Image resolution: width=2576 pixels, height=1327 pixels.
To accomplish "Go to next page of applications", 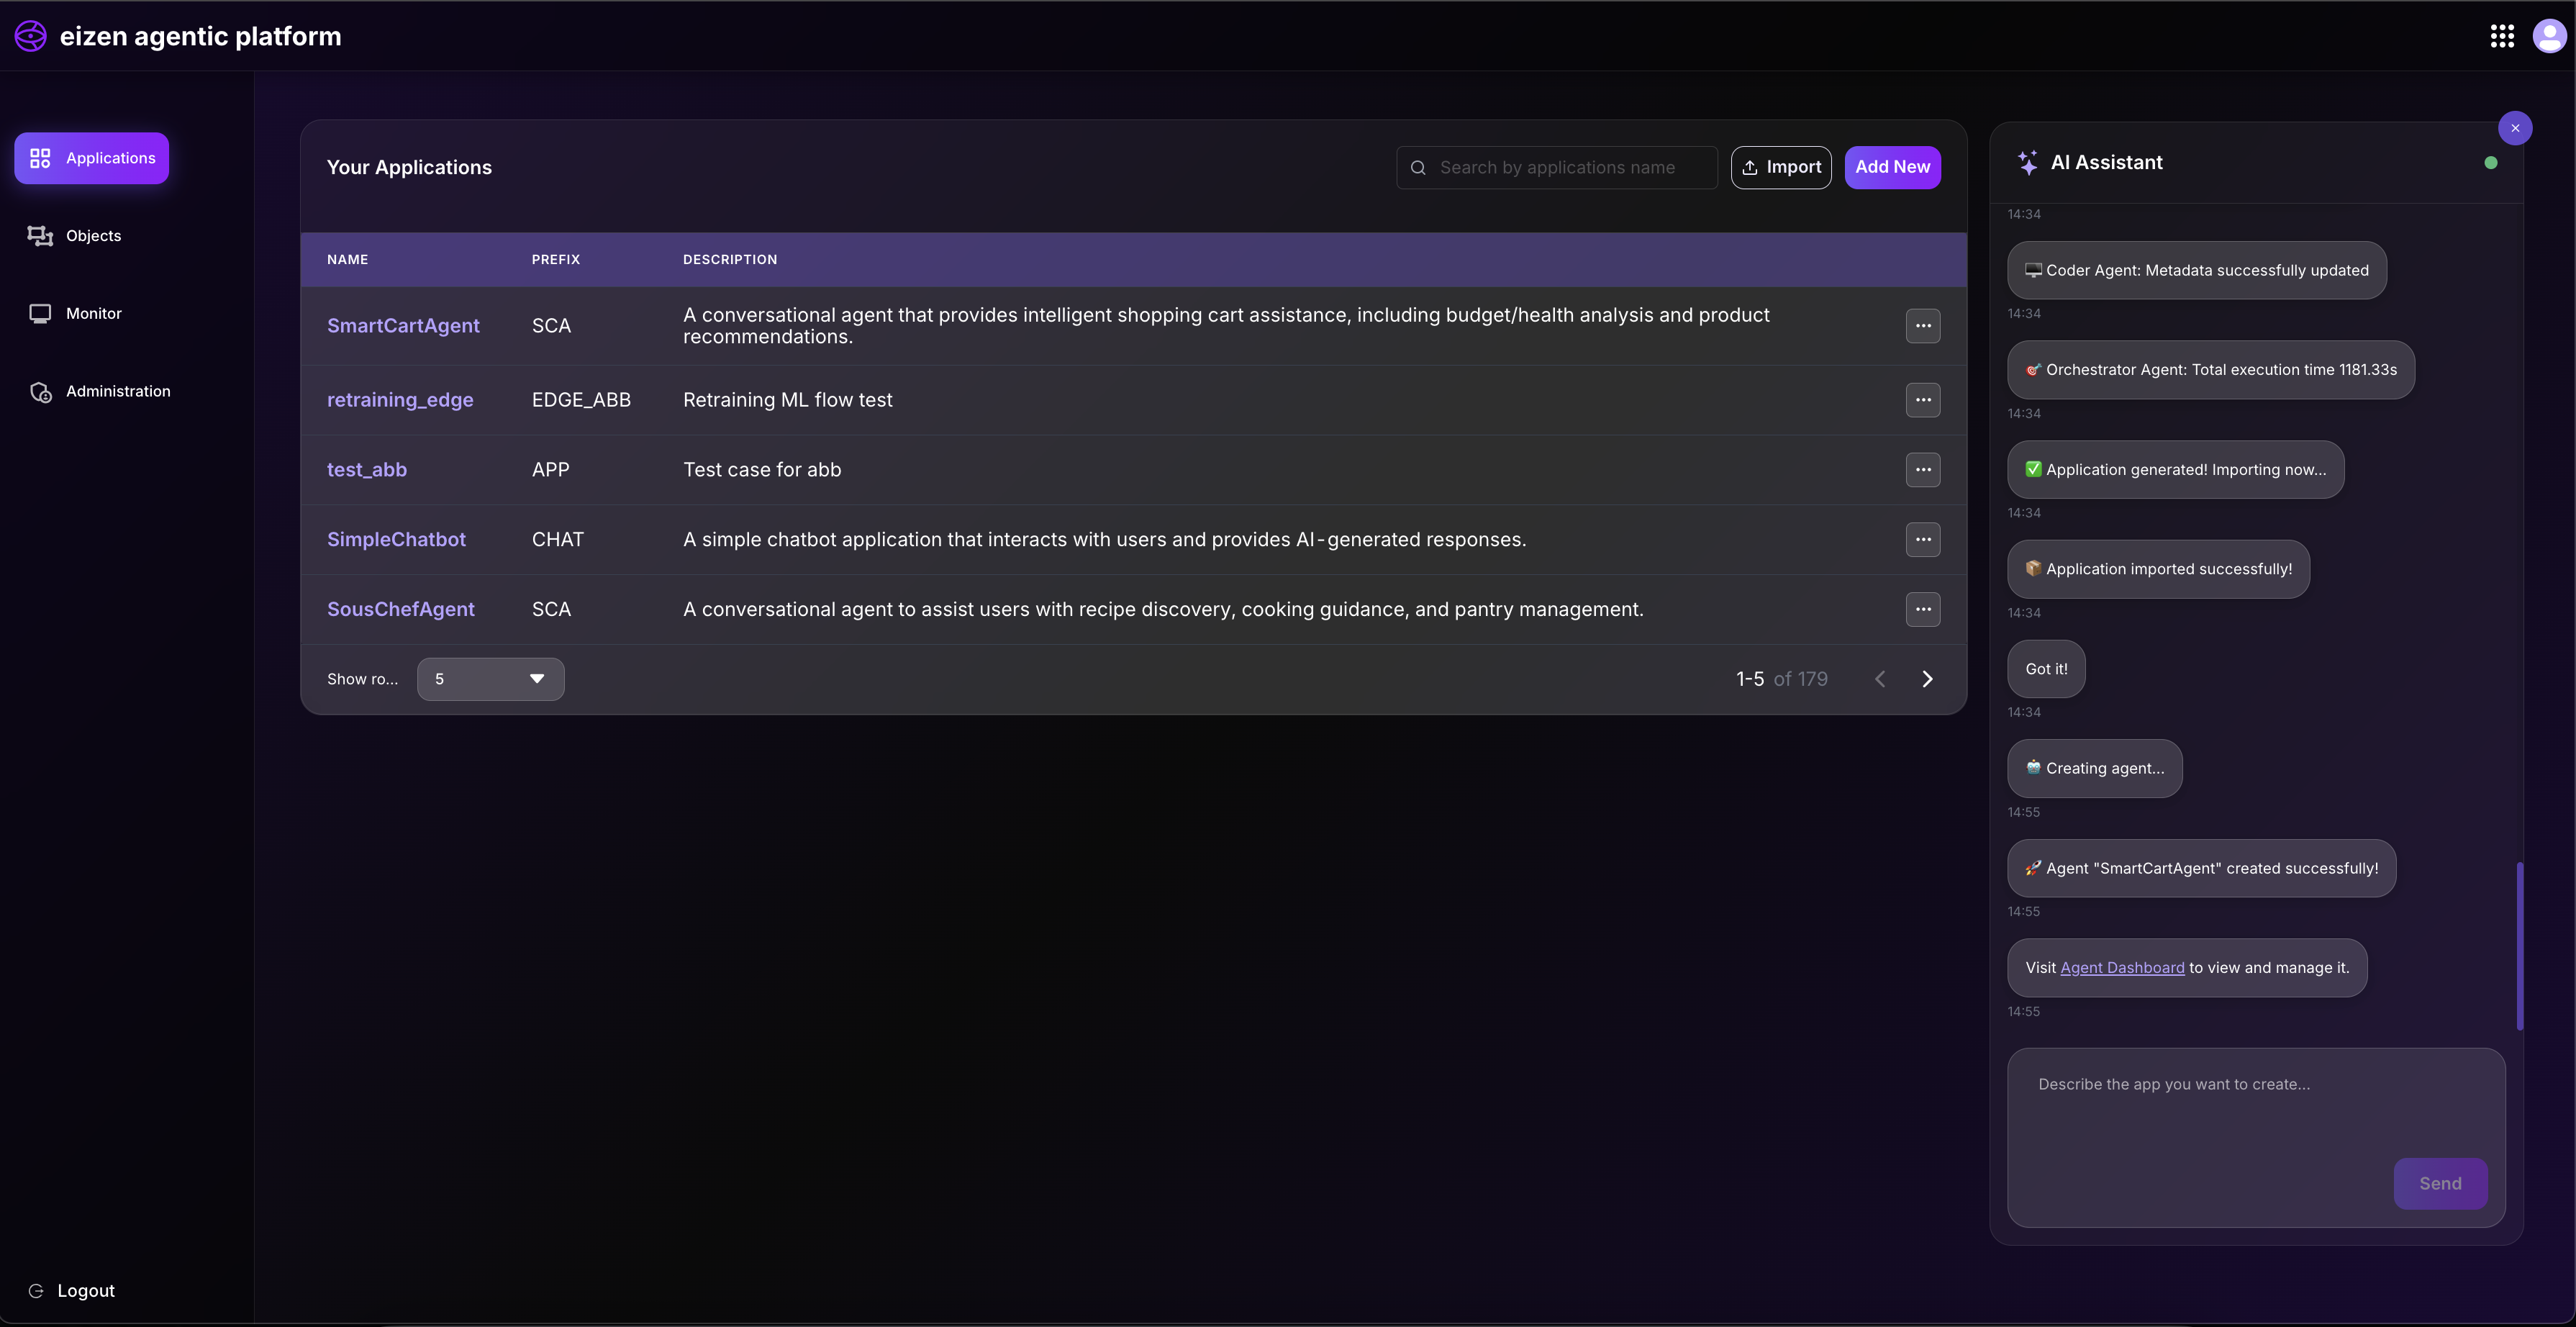I will click(x=1927, y=679).
